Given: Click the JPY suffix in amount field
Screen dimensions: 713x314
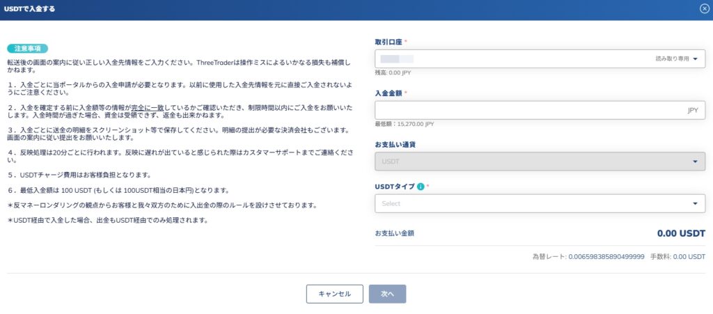Looking at the screenshot, I should 692,110.
